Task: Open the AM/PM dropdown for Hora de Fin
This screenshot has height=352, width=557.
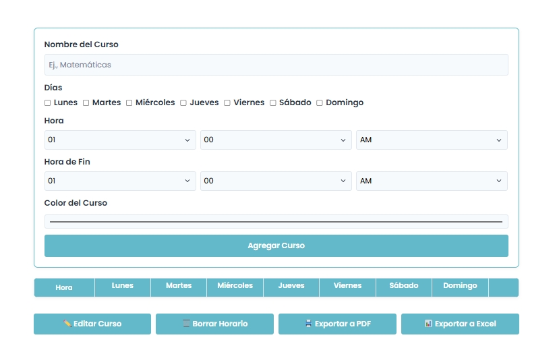Action: (431, 181)
